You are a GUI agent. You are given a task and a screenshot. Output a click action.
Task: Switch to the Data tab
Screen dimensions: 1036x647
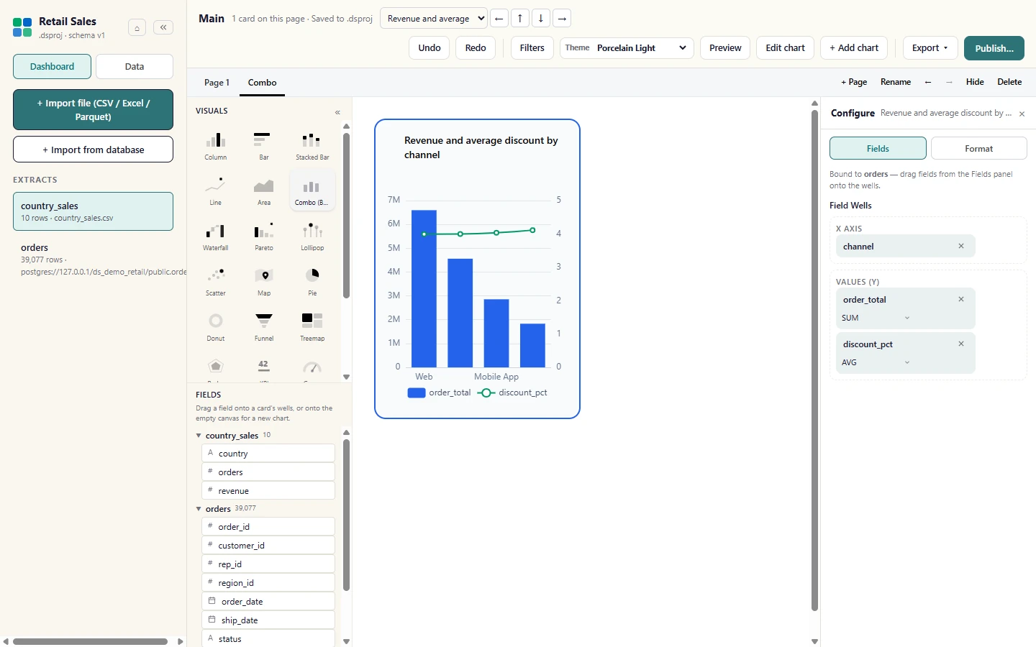coord(135,66)
